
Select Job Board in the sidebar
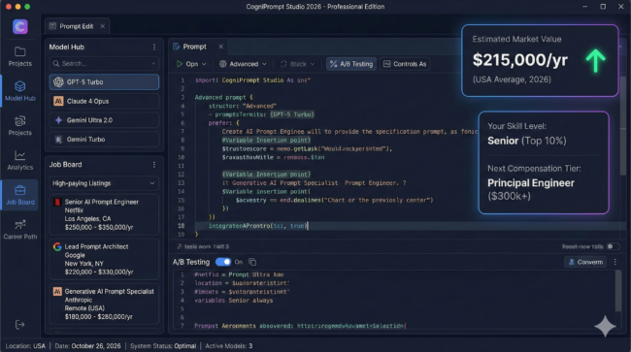click(20, 195)
